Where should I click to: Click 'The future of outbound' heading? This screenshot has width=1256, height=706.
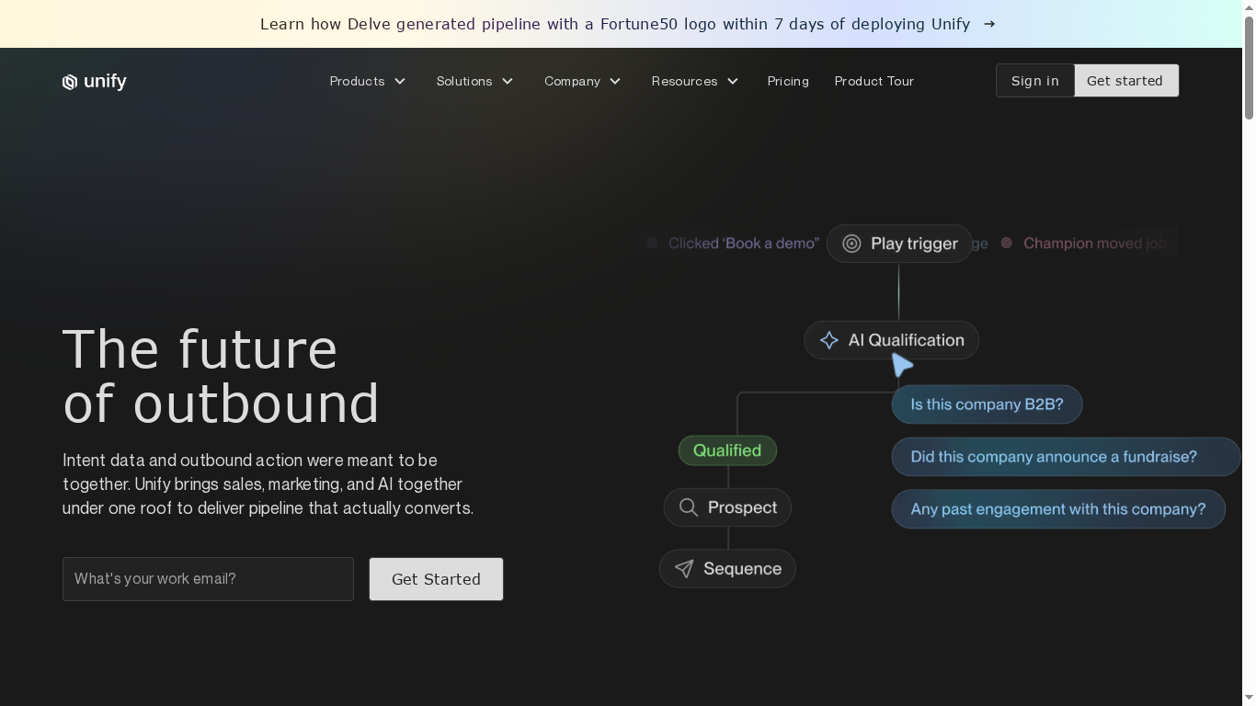click(x=221, y=376)
